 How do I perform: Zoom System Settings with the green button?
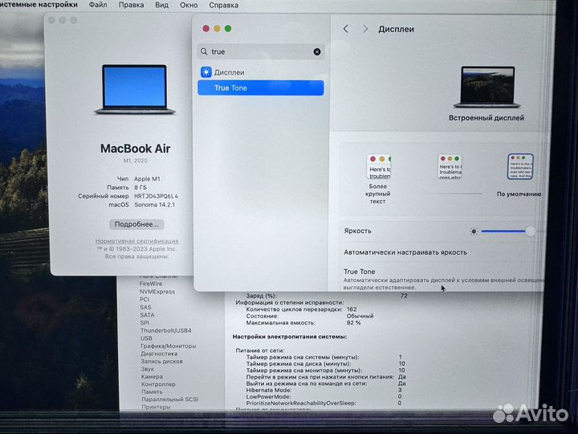click(x=228, y=28)
